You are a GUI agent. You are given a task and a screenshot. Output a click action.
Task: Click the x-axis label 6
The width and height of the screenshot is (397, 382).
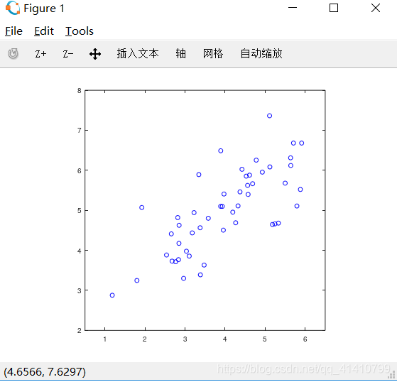[305, 339]
